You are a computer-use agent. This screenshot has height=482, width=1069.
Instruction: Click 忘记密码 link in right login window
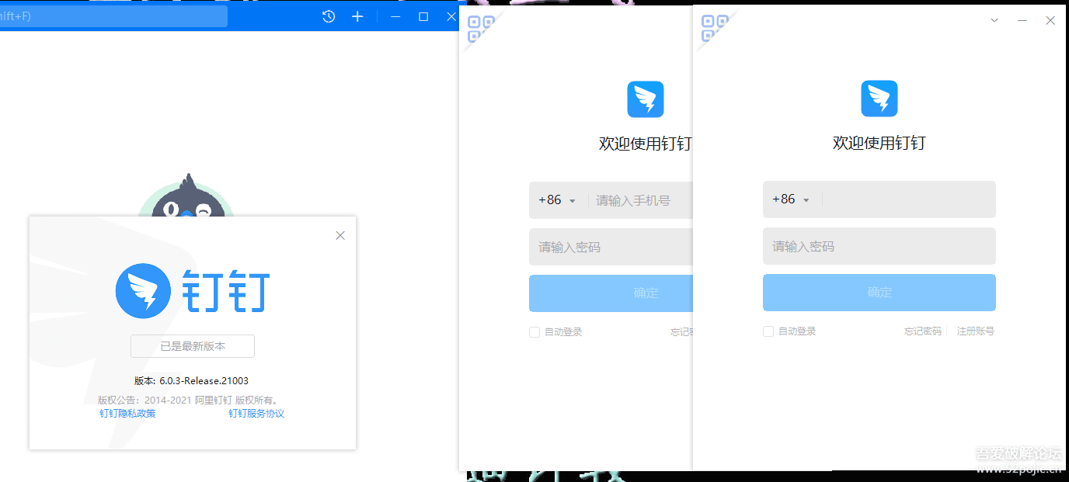(923, 331)
